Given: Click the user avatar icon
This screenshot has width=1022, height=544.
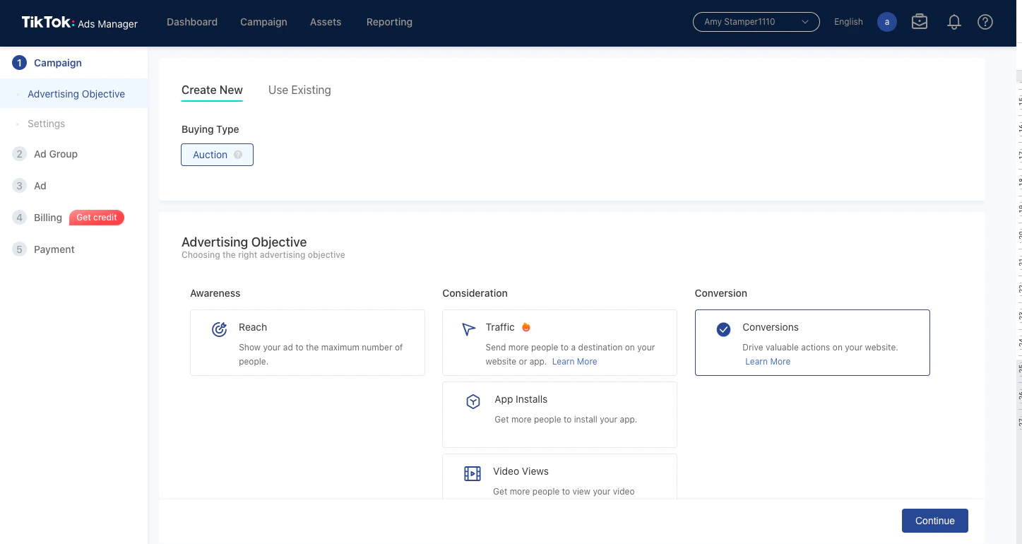Looking at the screenshot, I should tap(887, 22).
